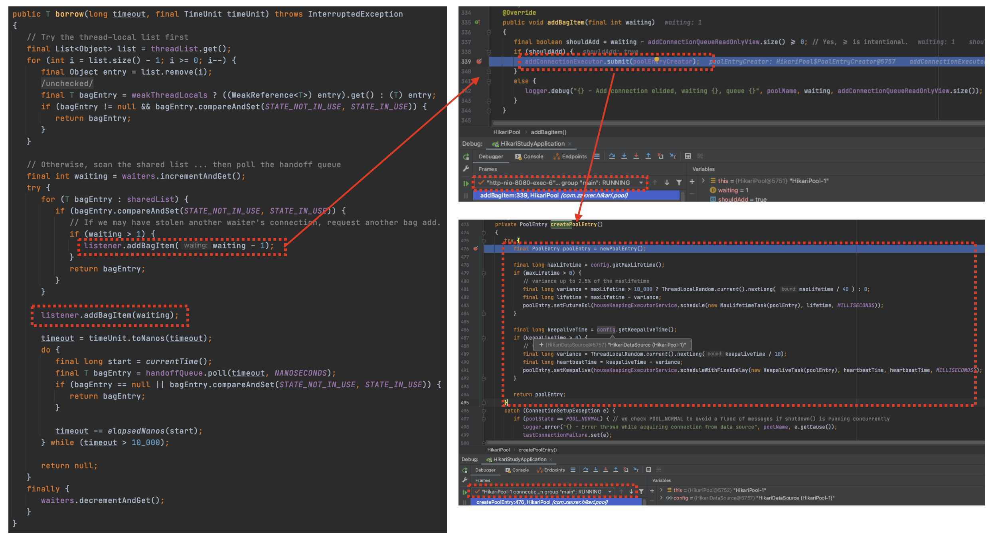Click fold toggle at line 479 gutter
The height and width of the screenshot is (539, 992).
tap(484, 273)
